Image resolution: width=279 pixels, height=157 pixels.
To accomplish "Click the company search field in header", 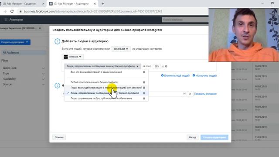I will click(x=185, y=20).
